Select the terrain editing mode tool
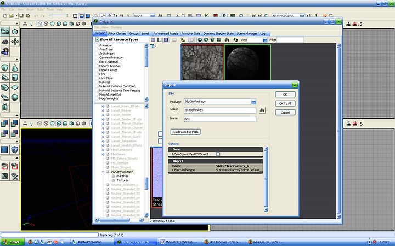Screen dimensions: 395x246 (5, 42)
